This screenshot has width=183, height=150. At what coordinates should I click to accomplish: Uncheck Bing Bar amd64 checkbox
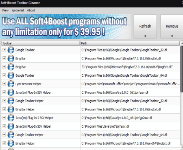coord(4,67)
